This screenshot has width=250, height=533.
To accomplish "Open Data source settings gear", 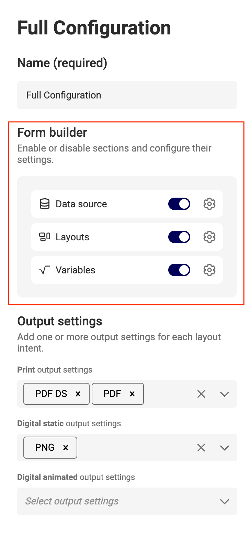I will point(209,204).
